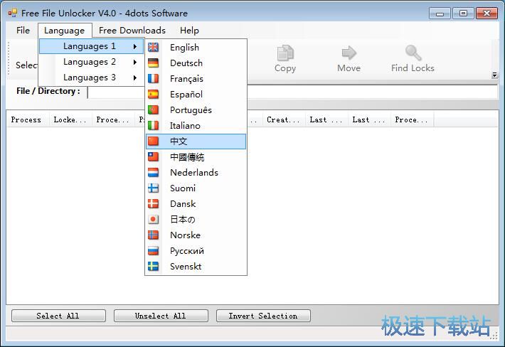Choose Languages 3 menu entry
Viewport: 505px width, 347px height.
[x=91, y=78]
